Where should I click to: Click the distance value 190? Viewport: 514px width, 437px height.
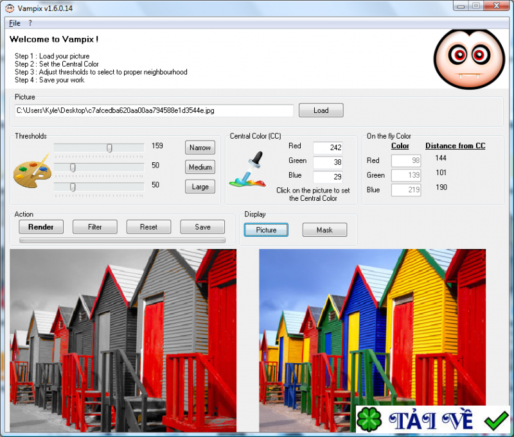[x=441, y=187]
